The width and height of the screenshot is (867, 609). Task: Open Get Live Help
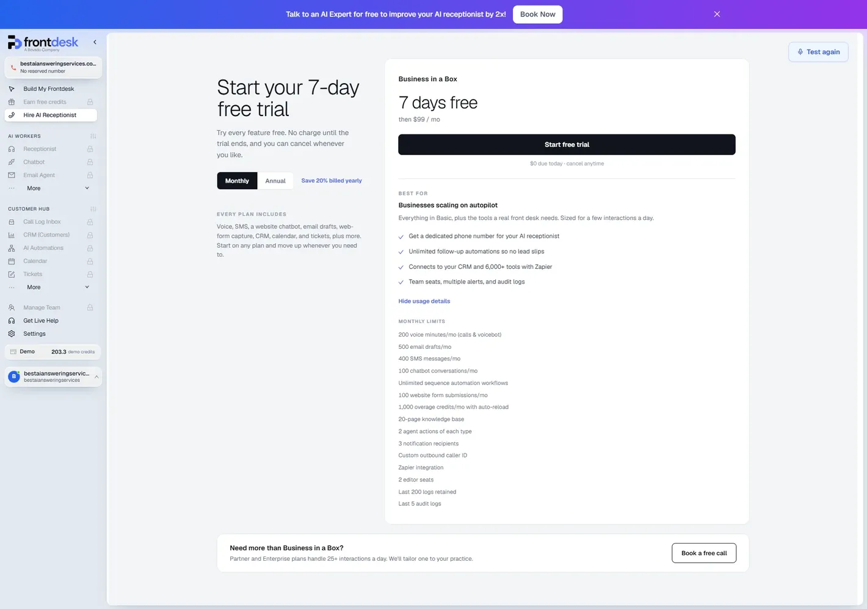tap(51, 321)
